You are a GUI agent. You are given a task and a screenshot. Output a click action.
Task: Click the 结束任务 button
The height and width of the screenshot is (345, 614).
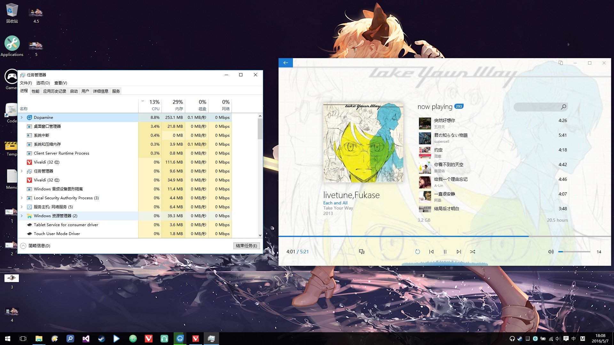tap(246, 246)
